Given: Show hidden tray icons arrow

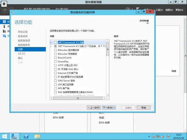Looking at the screenshot, I should click(x=149, y=136).
